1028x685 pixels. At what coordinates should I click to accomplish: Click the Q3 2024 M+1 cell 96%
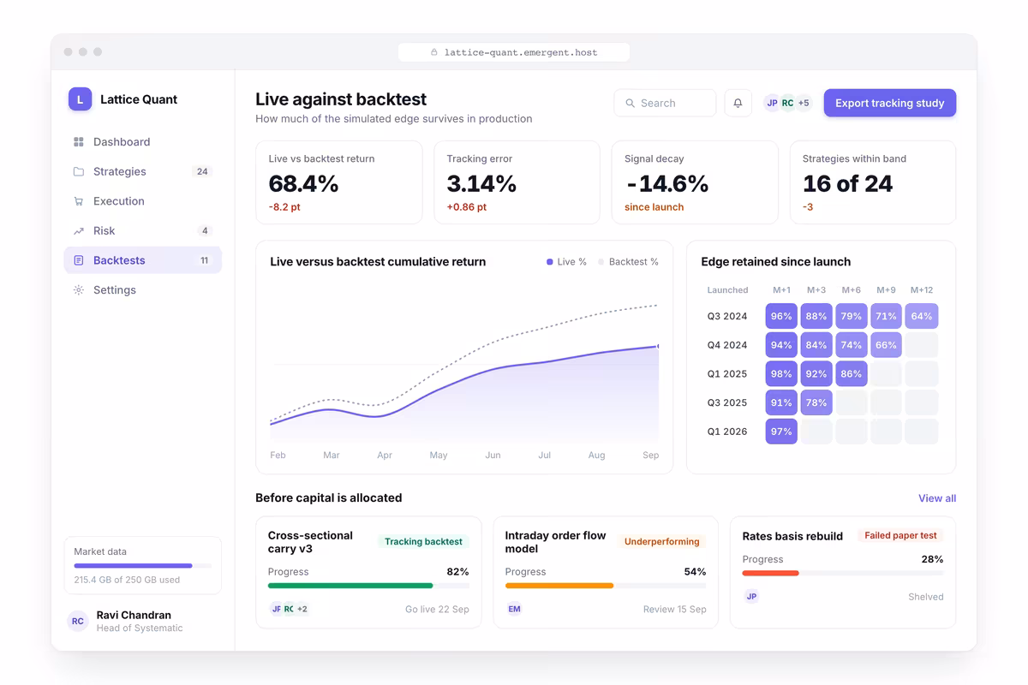[781, 316]
